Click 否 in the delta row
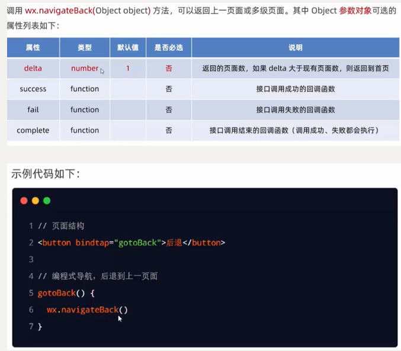 pos(169,68)
